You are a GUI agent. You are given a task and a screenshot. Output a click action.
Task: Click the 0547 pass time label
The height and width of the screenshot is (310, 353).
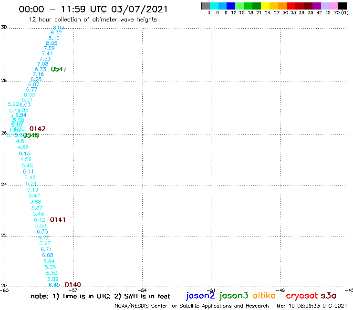click(59, 69)
